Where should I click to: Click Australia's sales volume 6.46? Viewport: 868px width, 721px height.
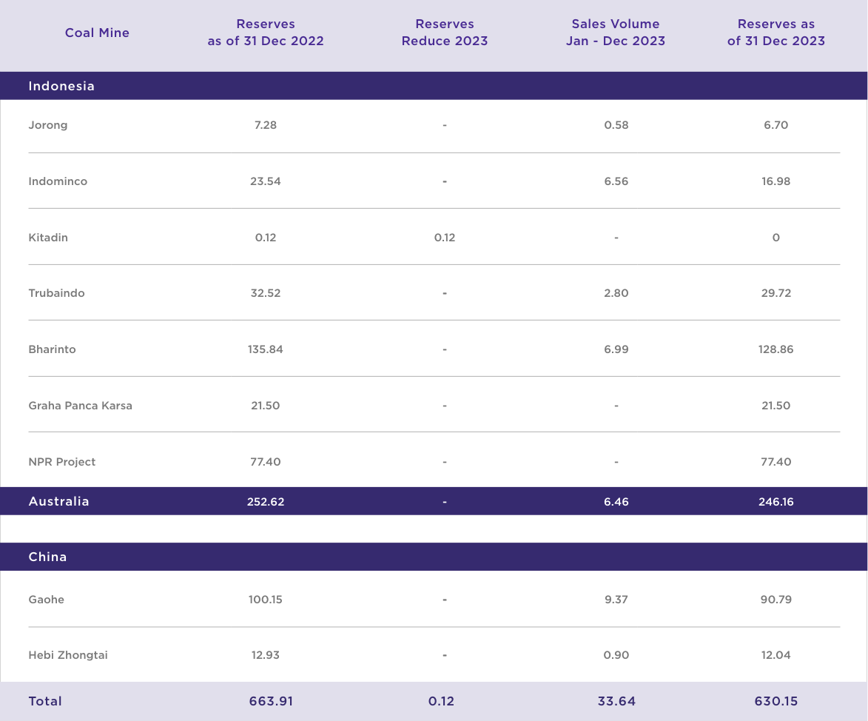click(616, 502)
